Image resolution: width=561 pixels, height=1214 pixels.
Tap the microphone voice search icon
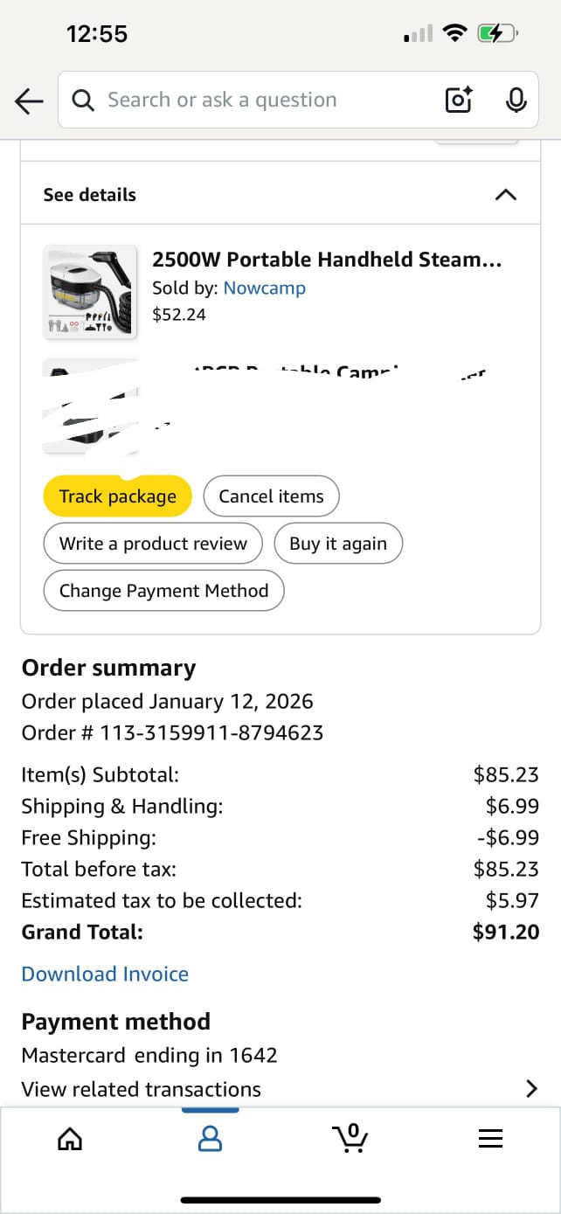(x=516, y=101)
